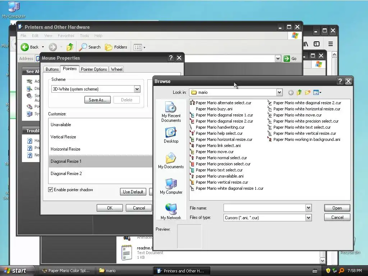This screenshot has width=368, height=276.
Task: Click Cancel in Mouse Properties
Action: coord(139,208)
